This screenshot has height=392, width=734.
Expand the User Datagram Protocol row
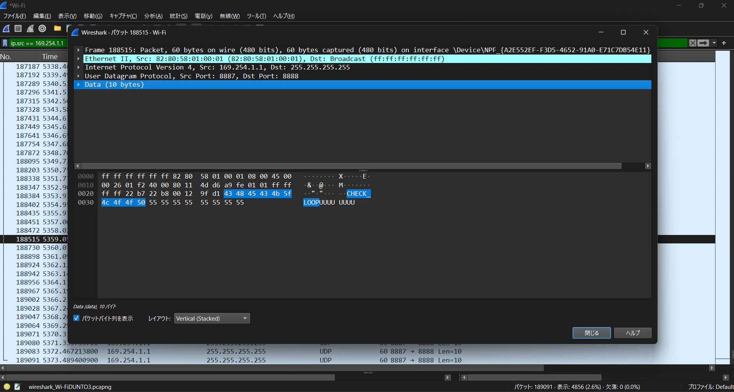(x=78, y=76)
